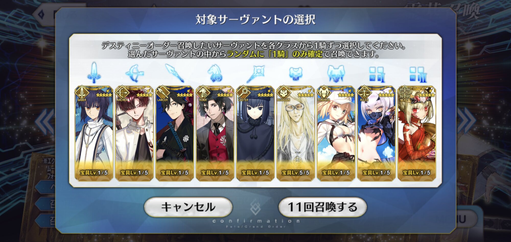The width and height of the screenshot is (511, 242).
Task: Pick the ASSASSIN card with 宝具Lv.5/5
Action: tap(296, 134)
